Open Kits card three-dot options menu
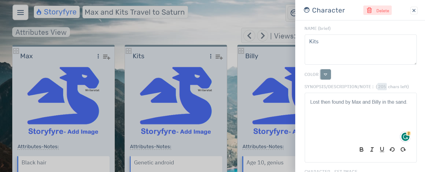 pyautogui.click(x=211, y=56)
